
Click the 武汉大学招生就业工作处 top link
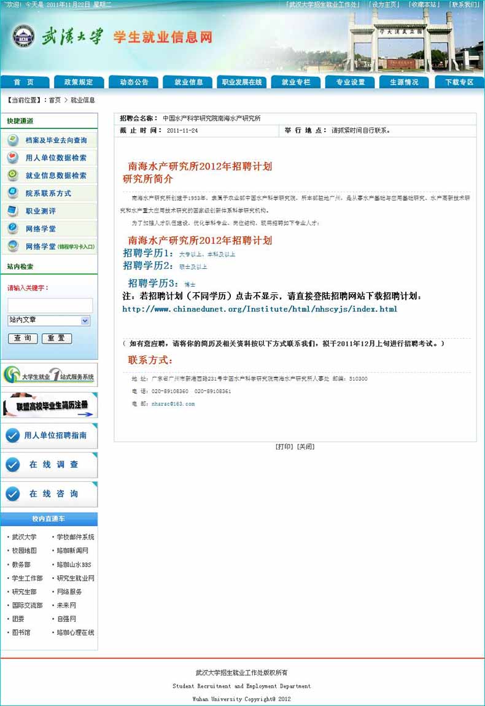coord(324,4)
